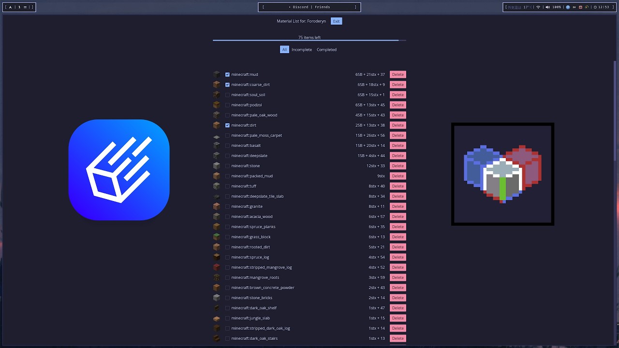Click the minecraft:stripped_mangrove_log label
619x348 pixels.
262,267
